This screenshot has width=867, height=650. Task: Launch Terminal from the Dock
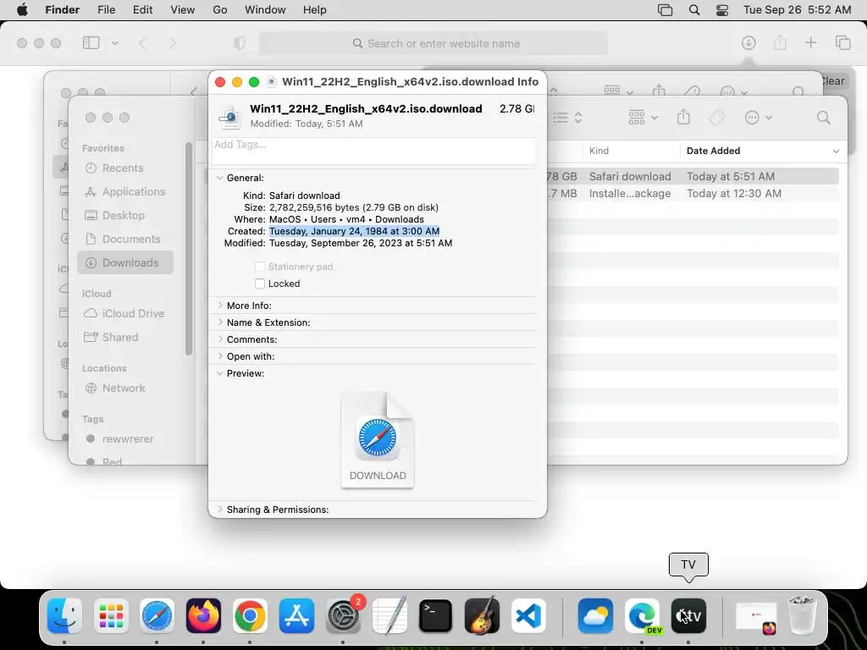tap(436, 616)
